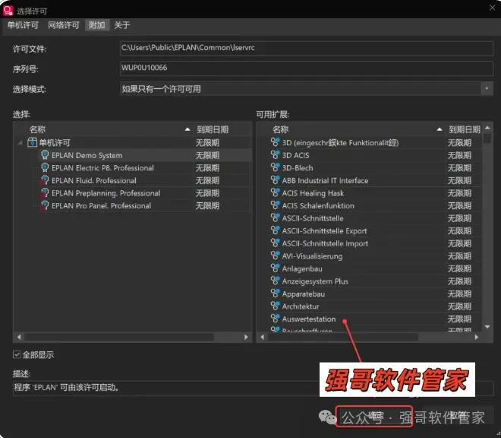Image resolution: width=501 pixels, height=438 pixels.
Task: Click the EPLAN Preplanning license icon
Action: 45,192
